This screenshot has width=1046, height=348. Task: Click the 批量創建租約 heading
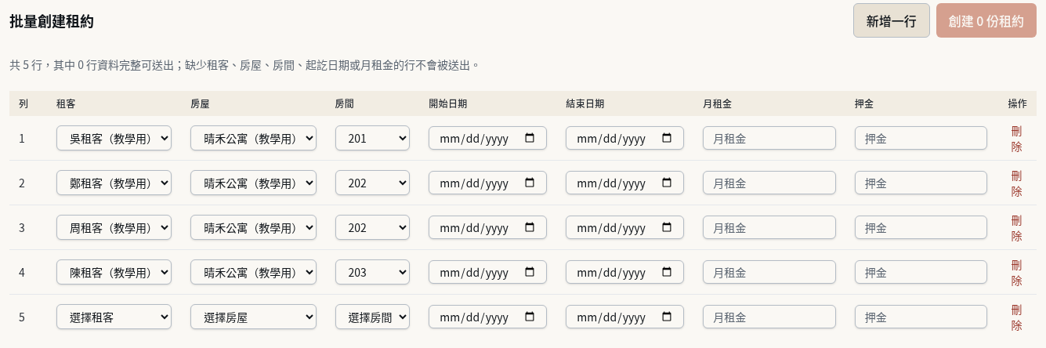52,22
